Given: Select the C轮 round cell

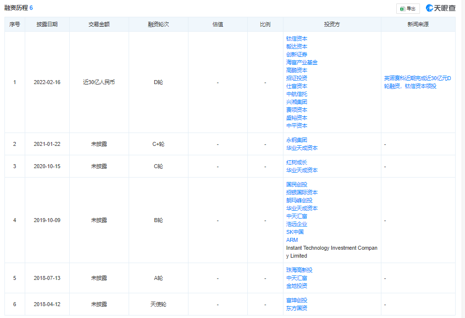Looking at the screenshot, I should tap(158, 166).
